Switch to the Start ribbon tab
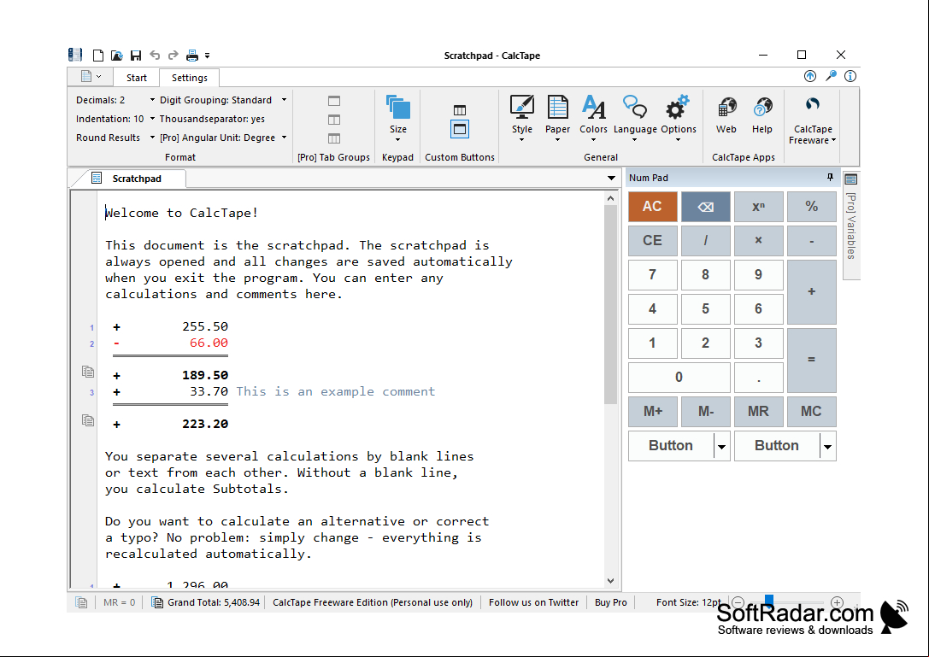Image resolution: width=929 pixels, height=657 pixels. (x=136, y=78)
